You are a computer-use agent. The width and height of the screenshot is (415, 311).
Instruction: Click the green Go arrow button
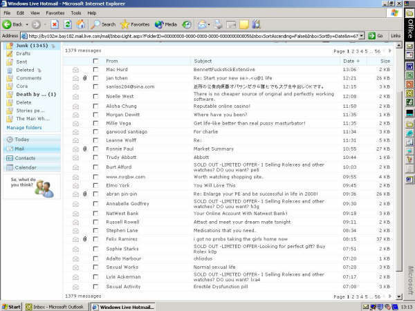click(x=372, y=36)
